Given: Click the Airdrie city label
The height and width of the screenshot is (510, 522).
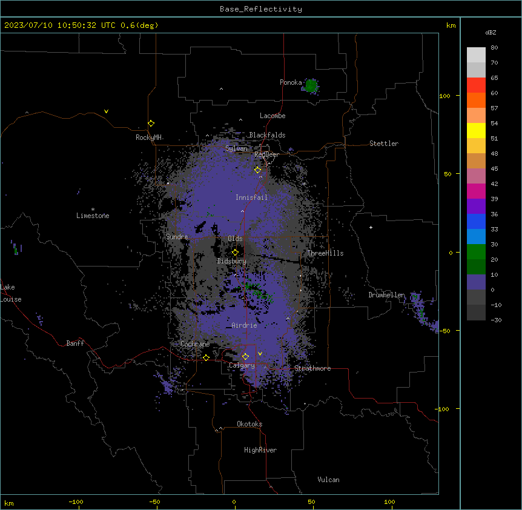Looking at the screenshot, I should point(244,325).
